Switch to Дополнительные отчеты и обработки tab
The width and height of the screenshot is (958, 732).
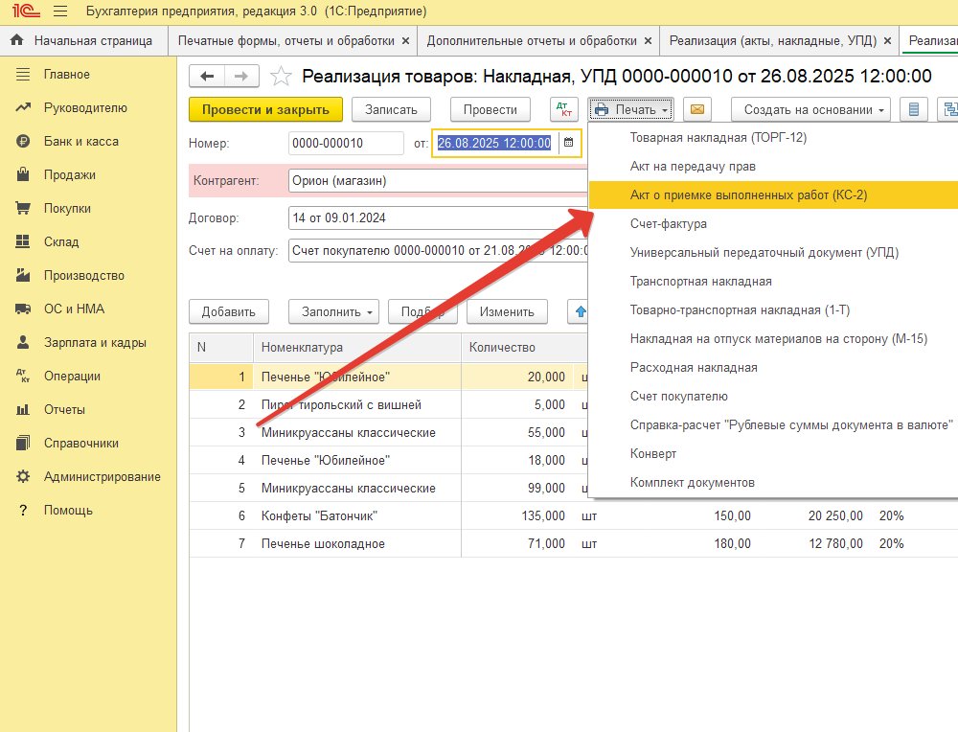pos(532,41)
